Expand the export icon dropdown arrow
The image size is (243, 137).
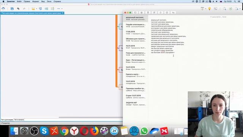tap(240, 9)
